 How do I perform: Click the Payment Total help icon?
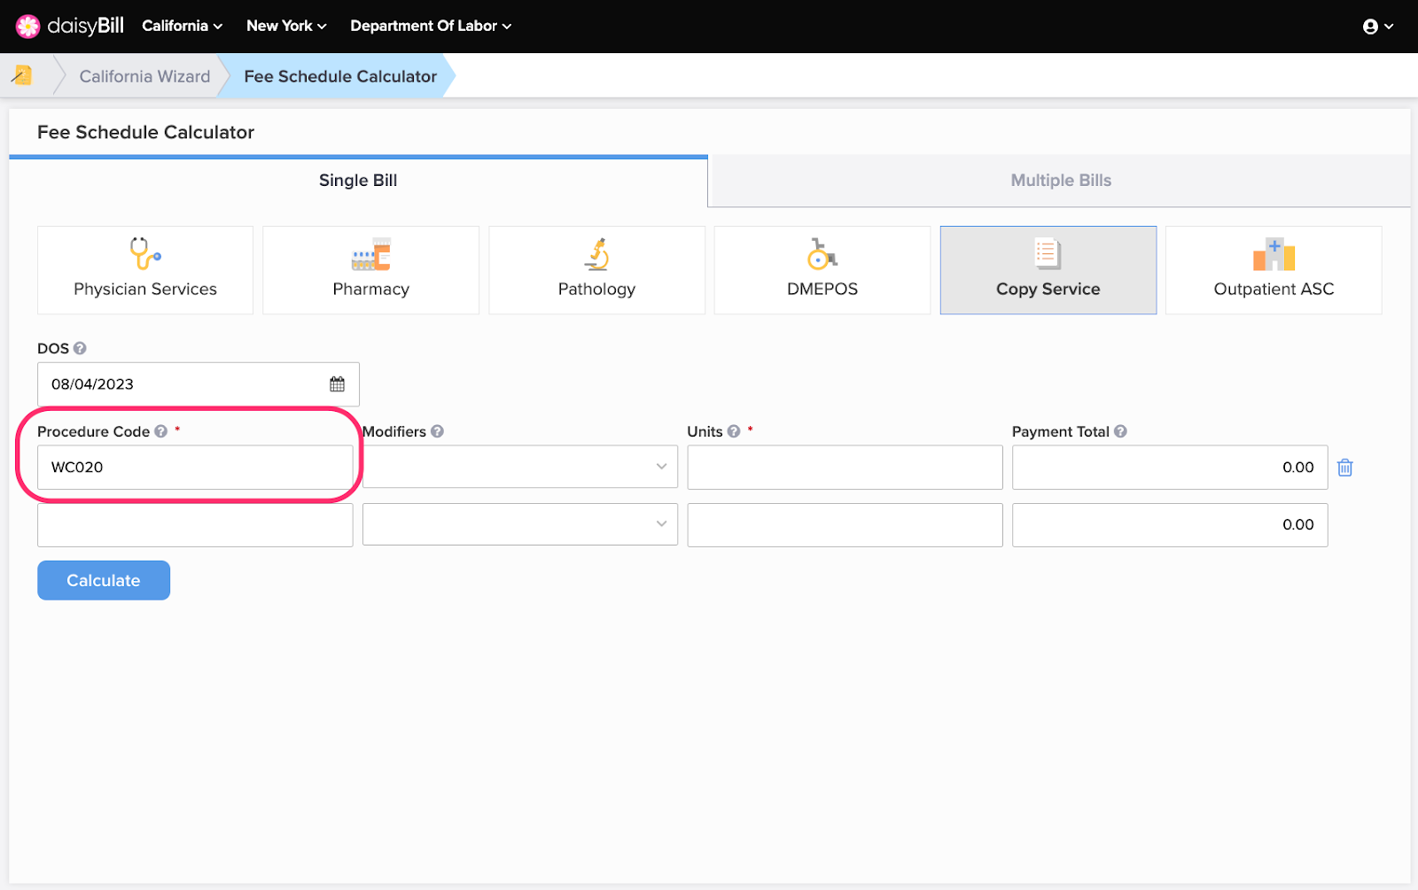coord(1120,431)
